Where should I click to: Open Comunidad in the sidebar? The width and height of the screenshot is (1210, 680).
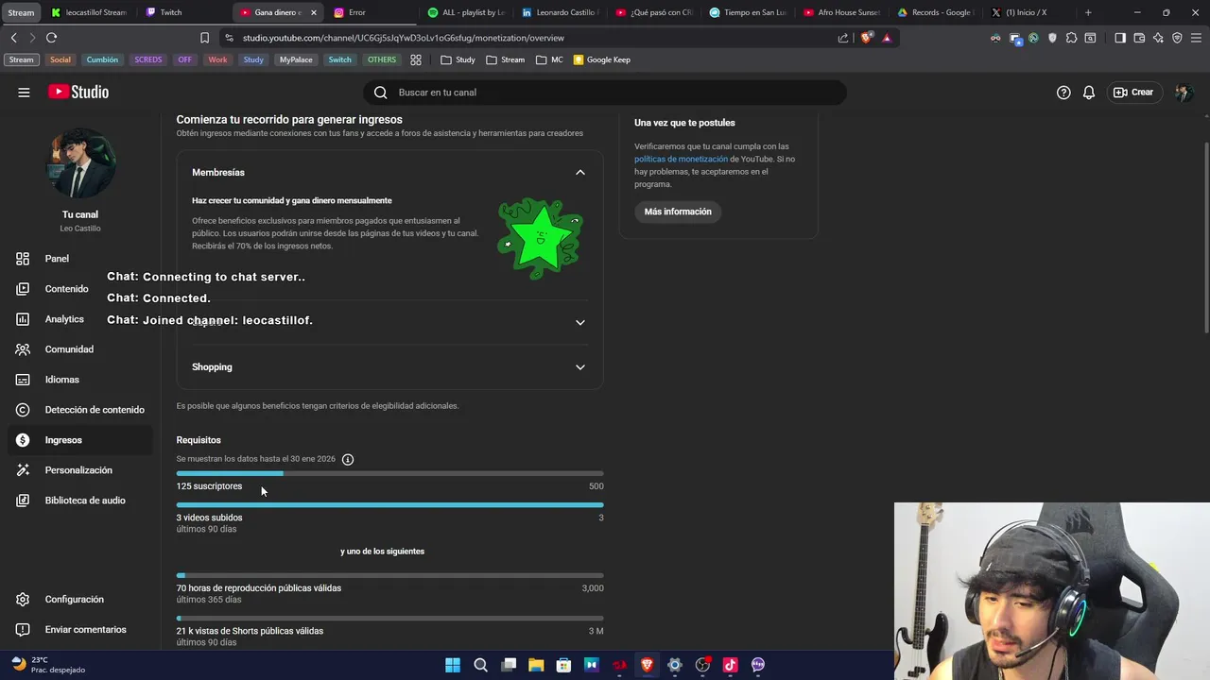[80, 349]
